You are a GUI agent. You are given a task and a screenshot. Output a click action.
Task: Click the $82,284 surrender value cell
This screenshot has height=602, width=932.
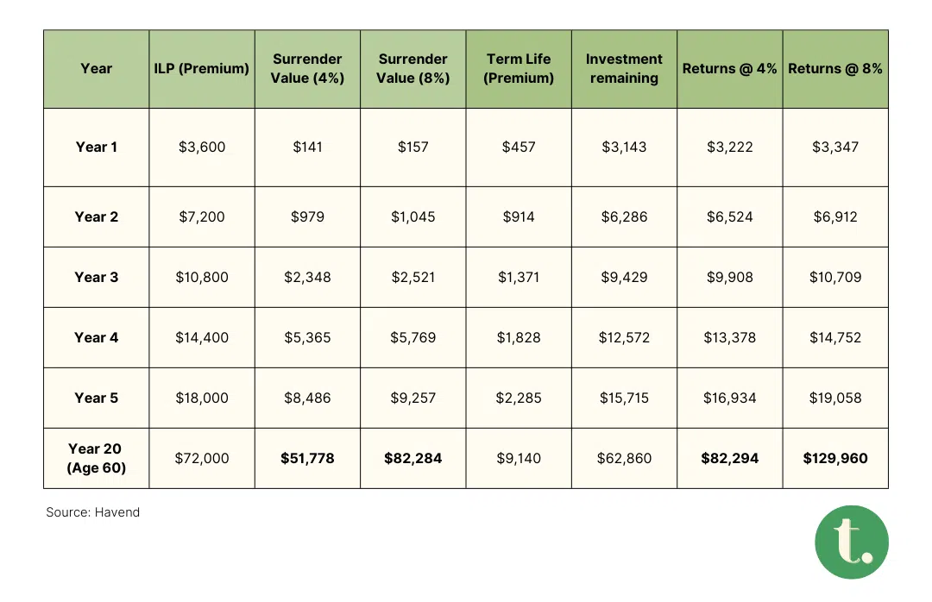point(413,459)
